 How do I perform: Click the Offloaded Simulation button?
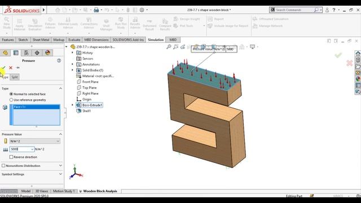[271, 19]
